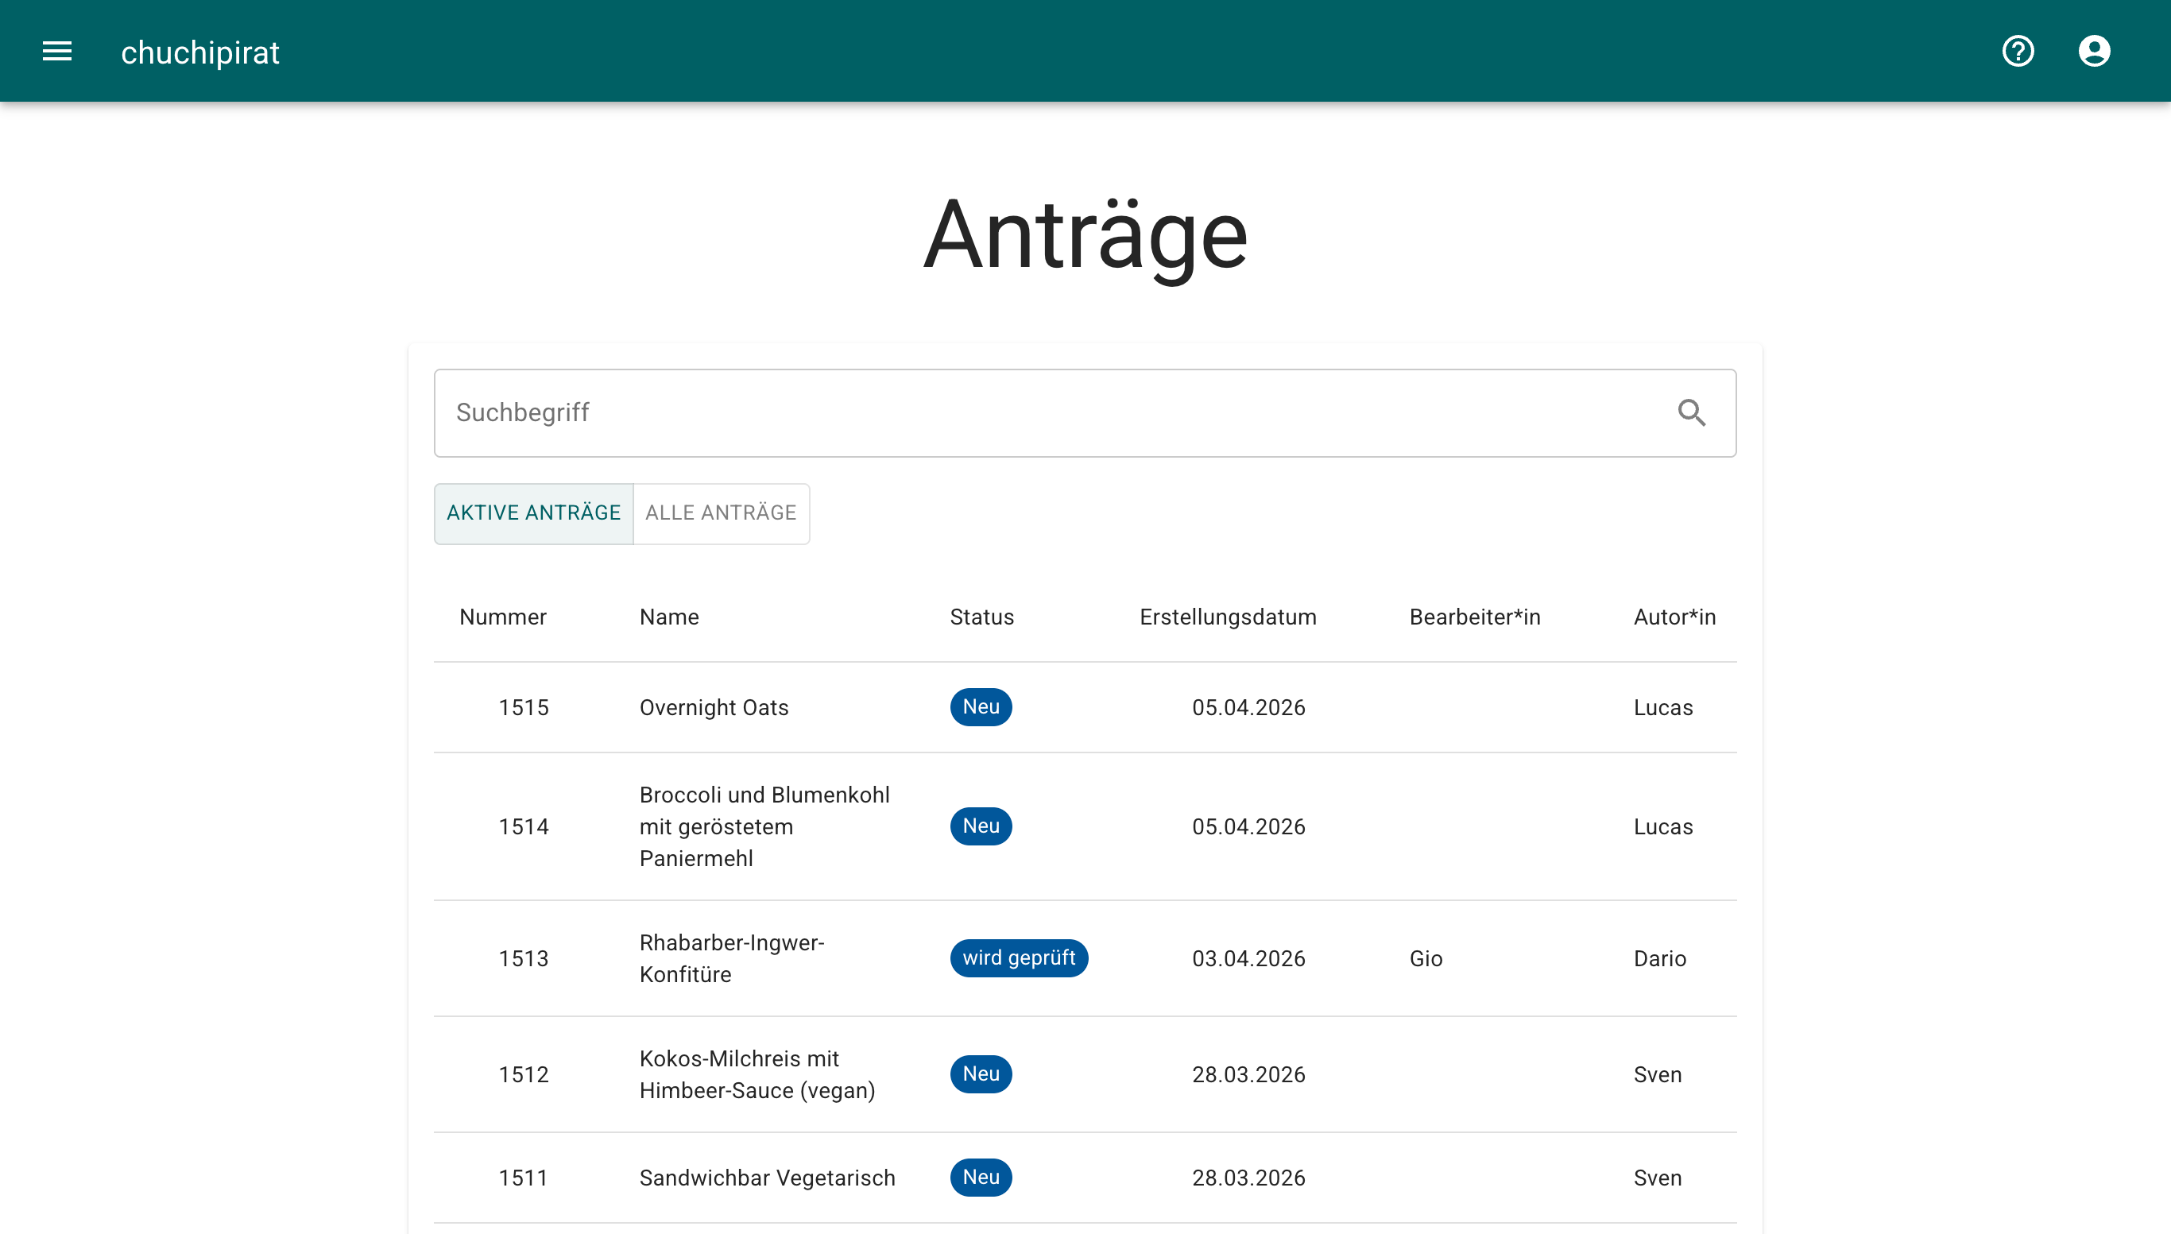The image size is (2171, 1234).
Task: Open the Rhabarber-Ingwer-Konfitüre request
Action: pyautogui.click(x=732, y=958)
